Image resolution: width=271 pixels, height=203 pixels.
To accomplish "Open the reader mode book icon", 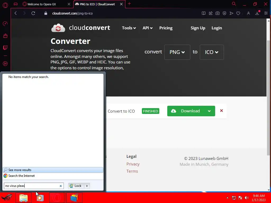I will click(204, 13).
